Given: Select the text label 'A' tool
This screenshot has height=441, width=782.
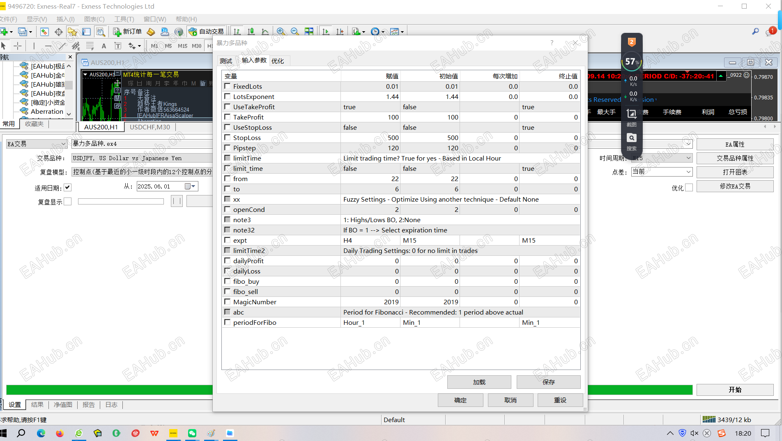Looking at the screenshot, I should [104, 46].
